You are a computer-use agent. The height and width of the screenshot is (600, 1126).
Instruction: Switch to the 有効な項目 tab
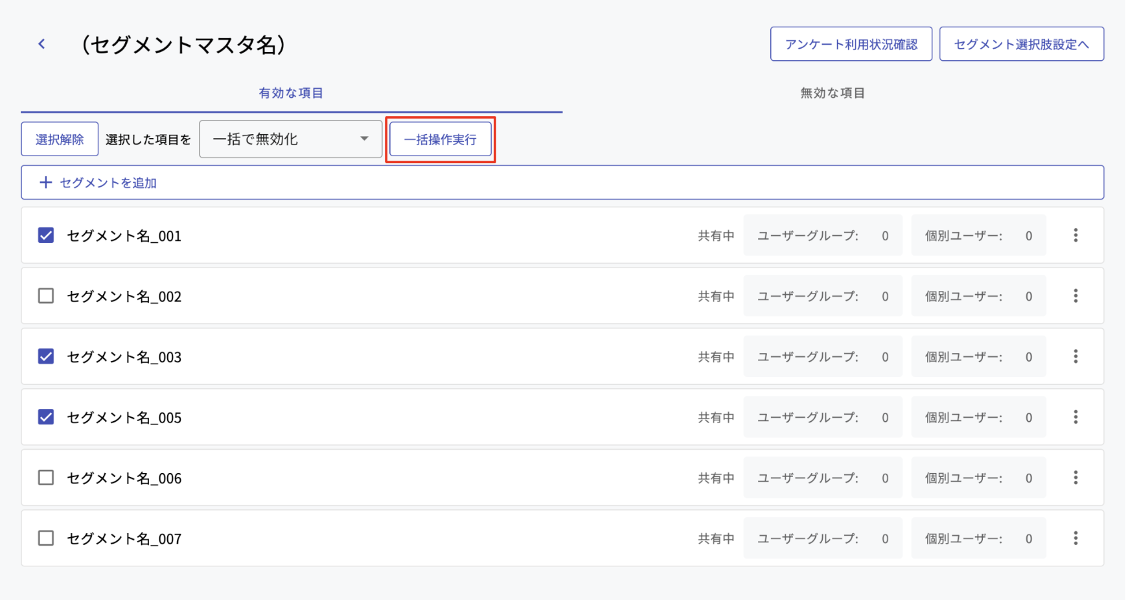click(291, 93)
